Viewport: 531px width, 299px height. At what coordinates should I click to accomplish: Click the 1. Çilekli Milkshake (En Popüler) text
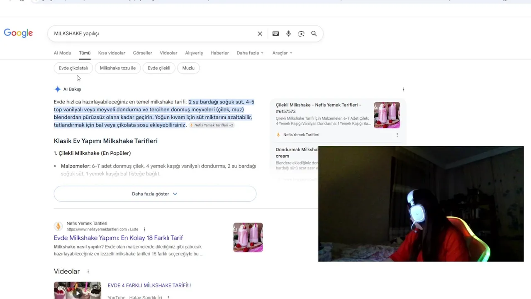(92, 153)
